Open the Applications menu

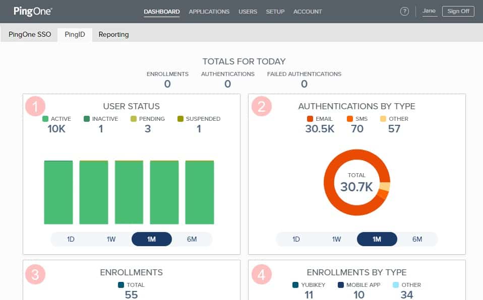click(209, 12)
